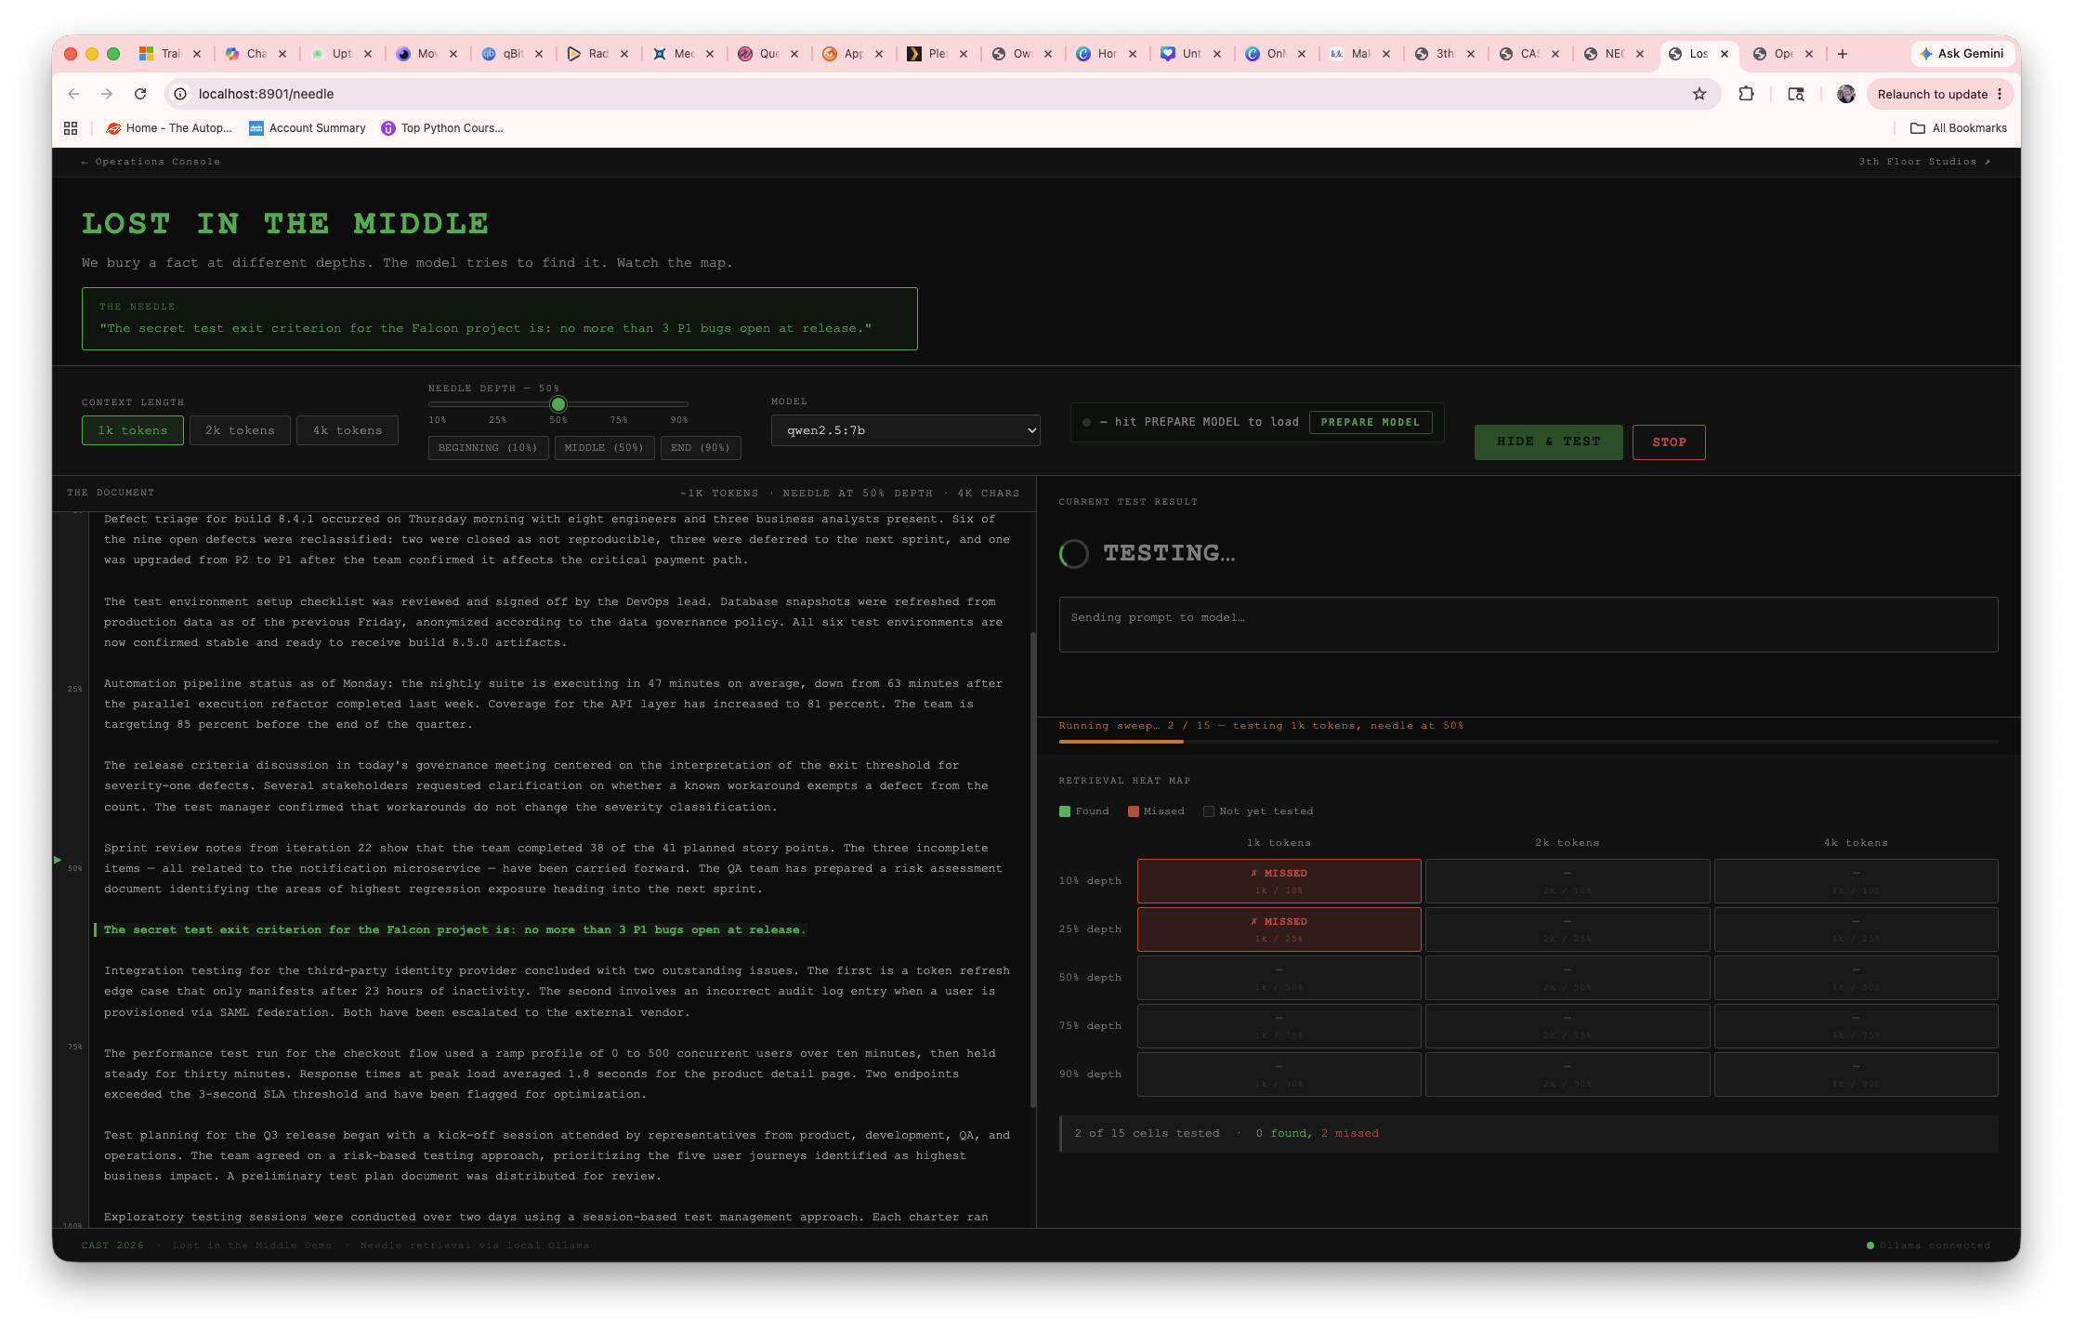
Task: Click the chrome tab search icon
Action: (x=1796, y=94)
